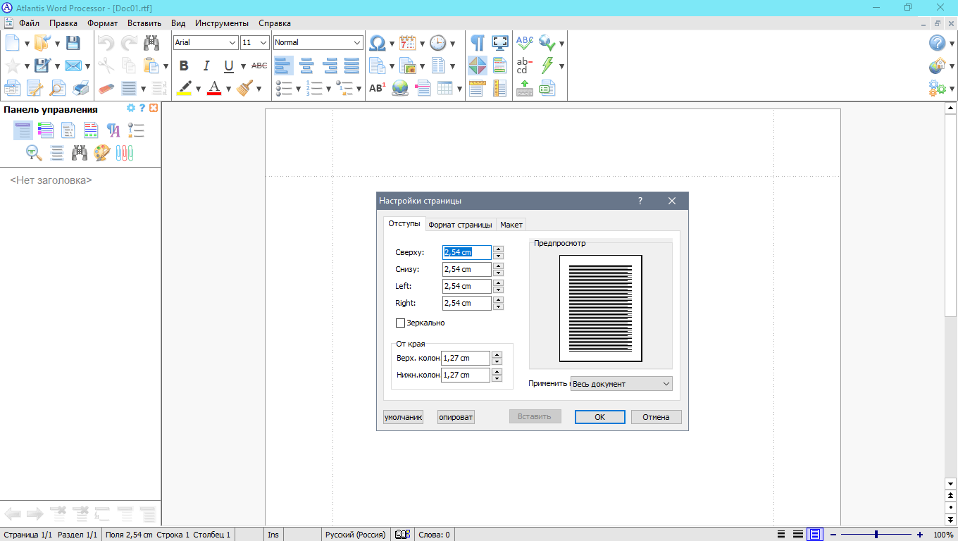Image resolution: width=958 pixels, height=541 pixels.
Task: Expand the font color dropdown arrow
Action: click(228, 89)
